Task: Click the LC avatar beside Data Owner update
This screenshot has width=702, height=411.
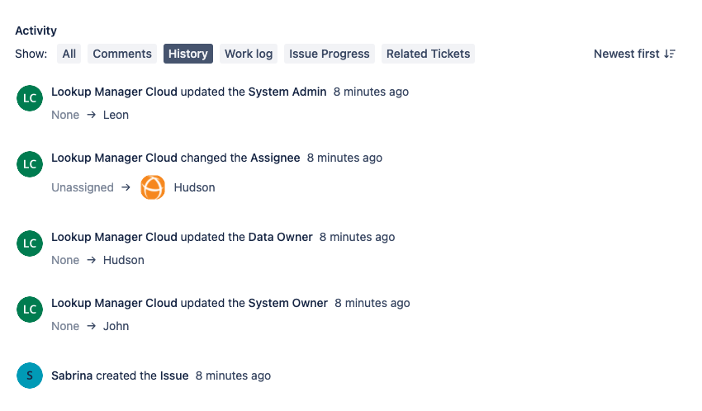Action: coord(30,243)
